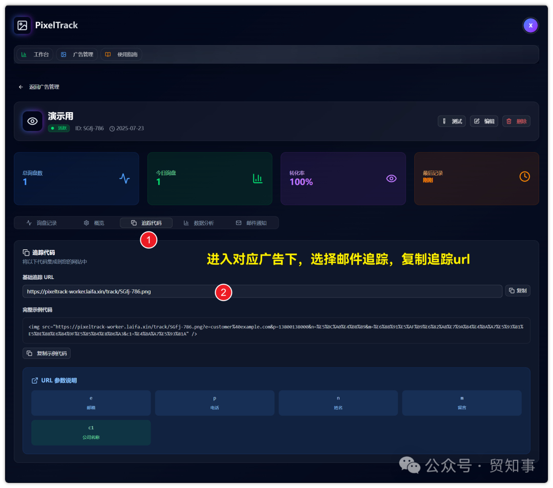Click the c1 公司名称 parameter card
This screenshot has width=553, height=488.
coord(91,432)
